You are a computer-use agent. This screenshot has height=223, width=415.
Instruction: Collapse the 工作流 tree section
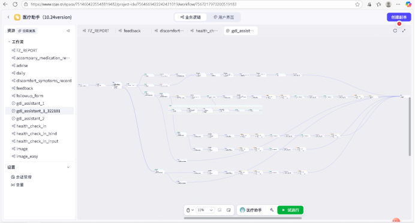tap(9, 42)
